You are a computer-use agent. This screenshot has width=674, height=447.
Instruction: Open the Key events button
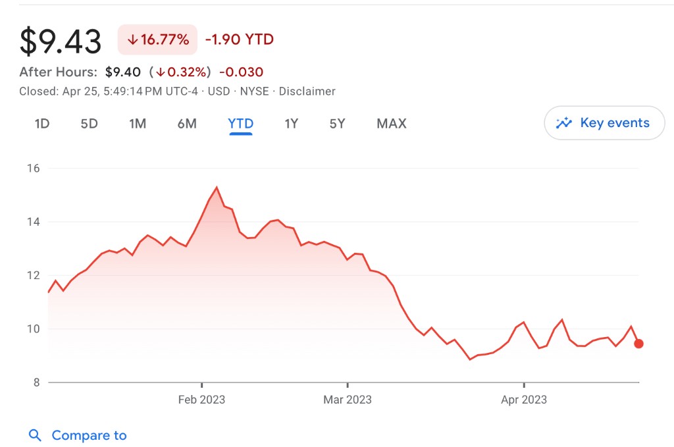604,123
